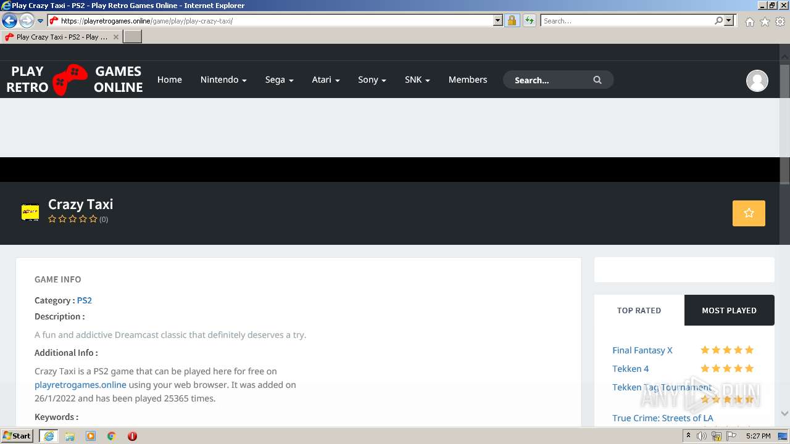The width and height of the screenshot is (790, 444).
Task: Open the Favorites star icon
Action: [x=765, y=22]
